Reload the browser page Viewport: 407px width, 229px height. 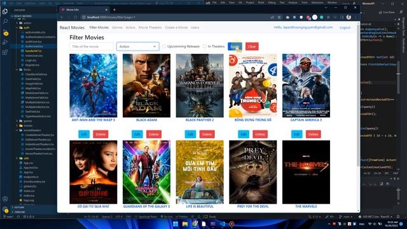coord(75,17)
